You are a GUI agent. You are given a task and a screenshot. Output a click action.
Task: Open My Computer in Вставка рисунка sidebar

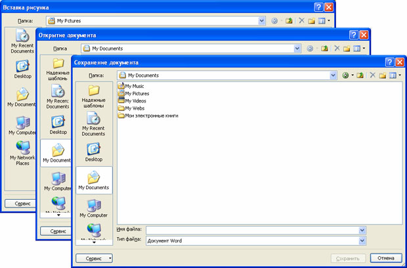click(22, 125)
